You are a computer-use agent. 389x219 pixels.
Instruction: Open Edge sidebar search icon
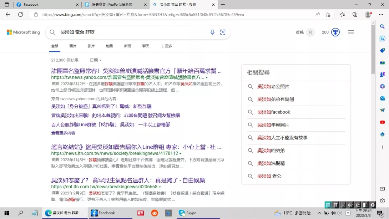pyautogui.click(x=382, y=26)
